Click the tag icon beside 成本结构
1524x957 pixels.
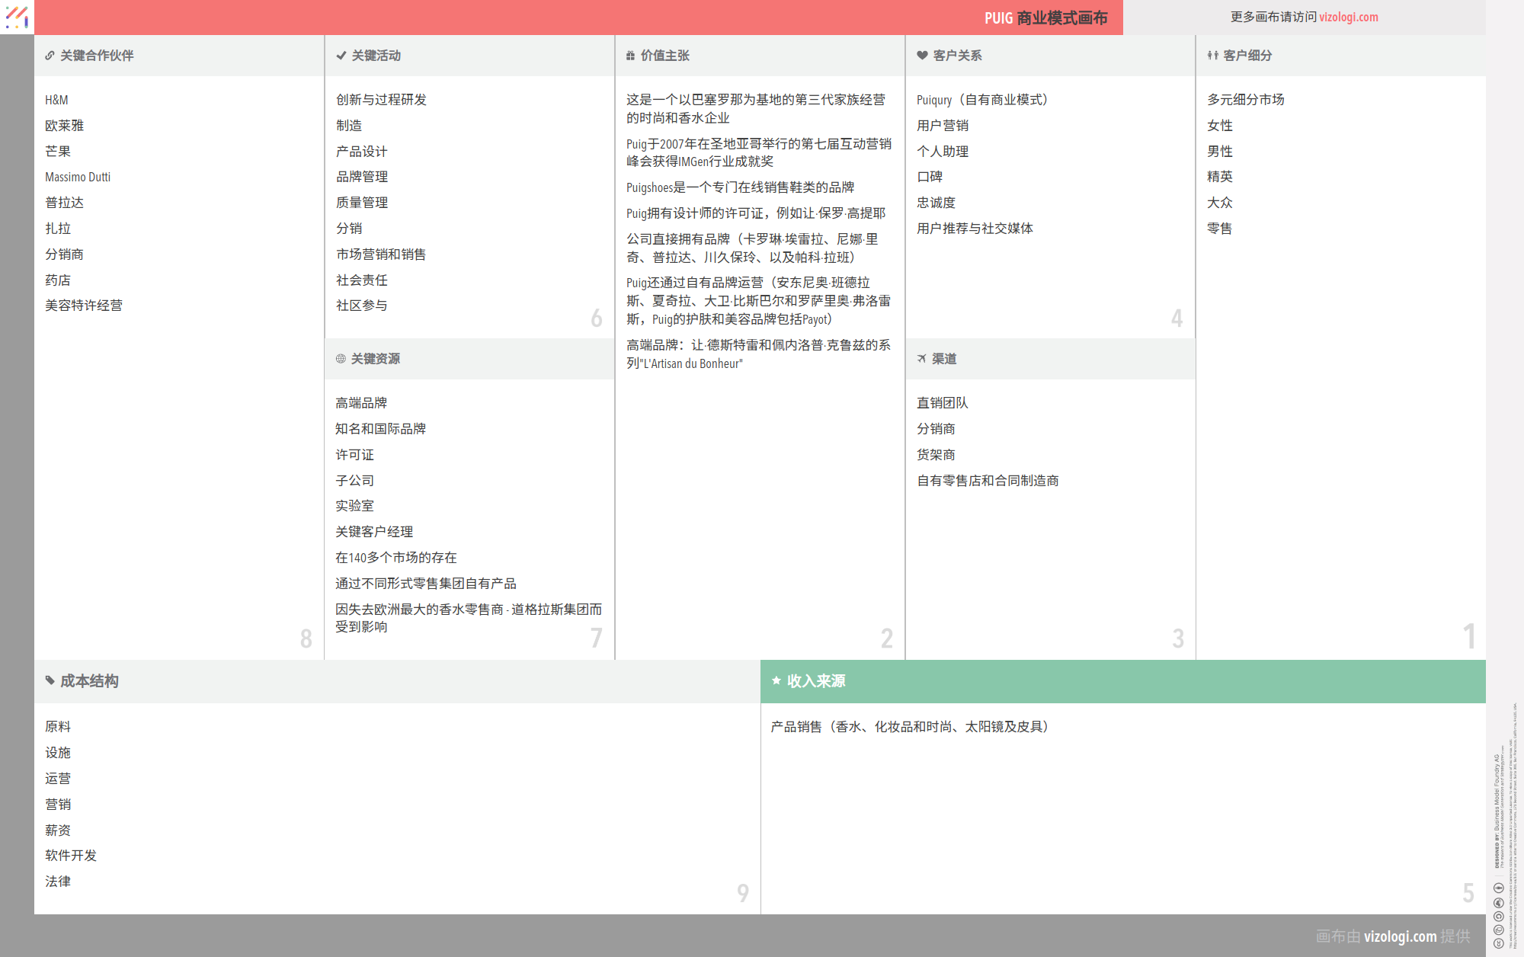[50, 680]
